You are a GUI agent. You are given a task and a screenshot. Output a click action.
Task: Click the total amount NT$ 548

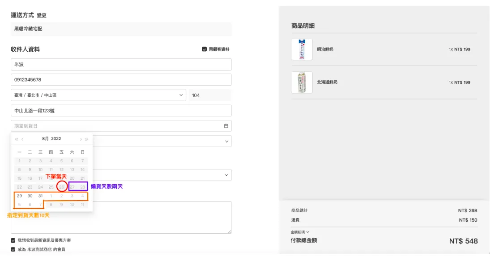coord(464,241)
